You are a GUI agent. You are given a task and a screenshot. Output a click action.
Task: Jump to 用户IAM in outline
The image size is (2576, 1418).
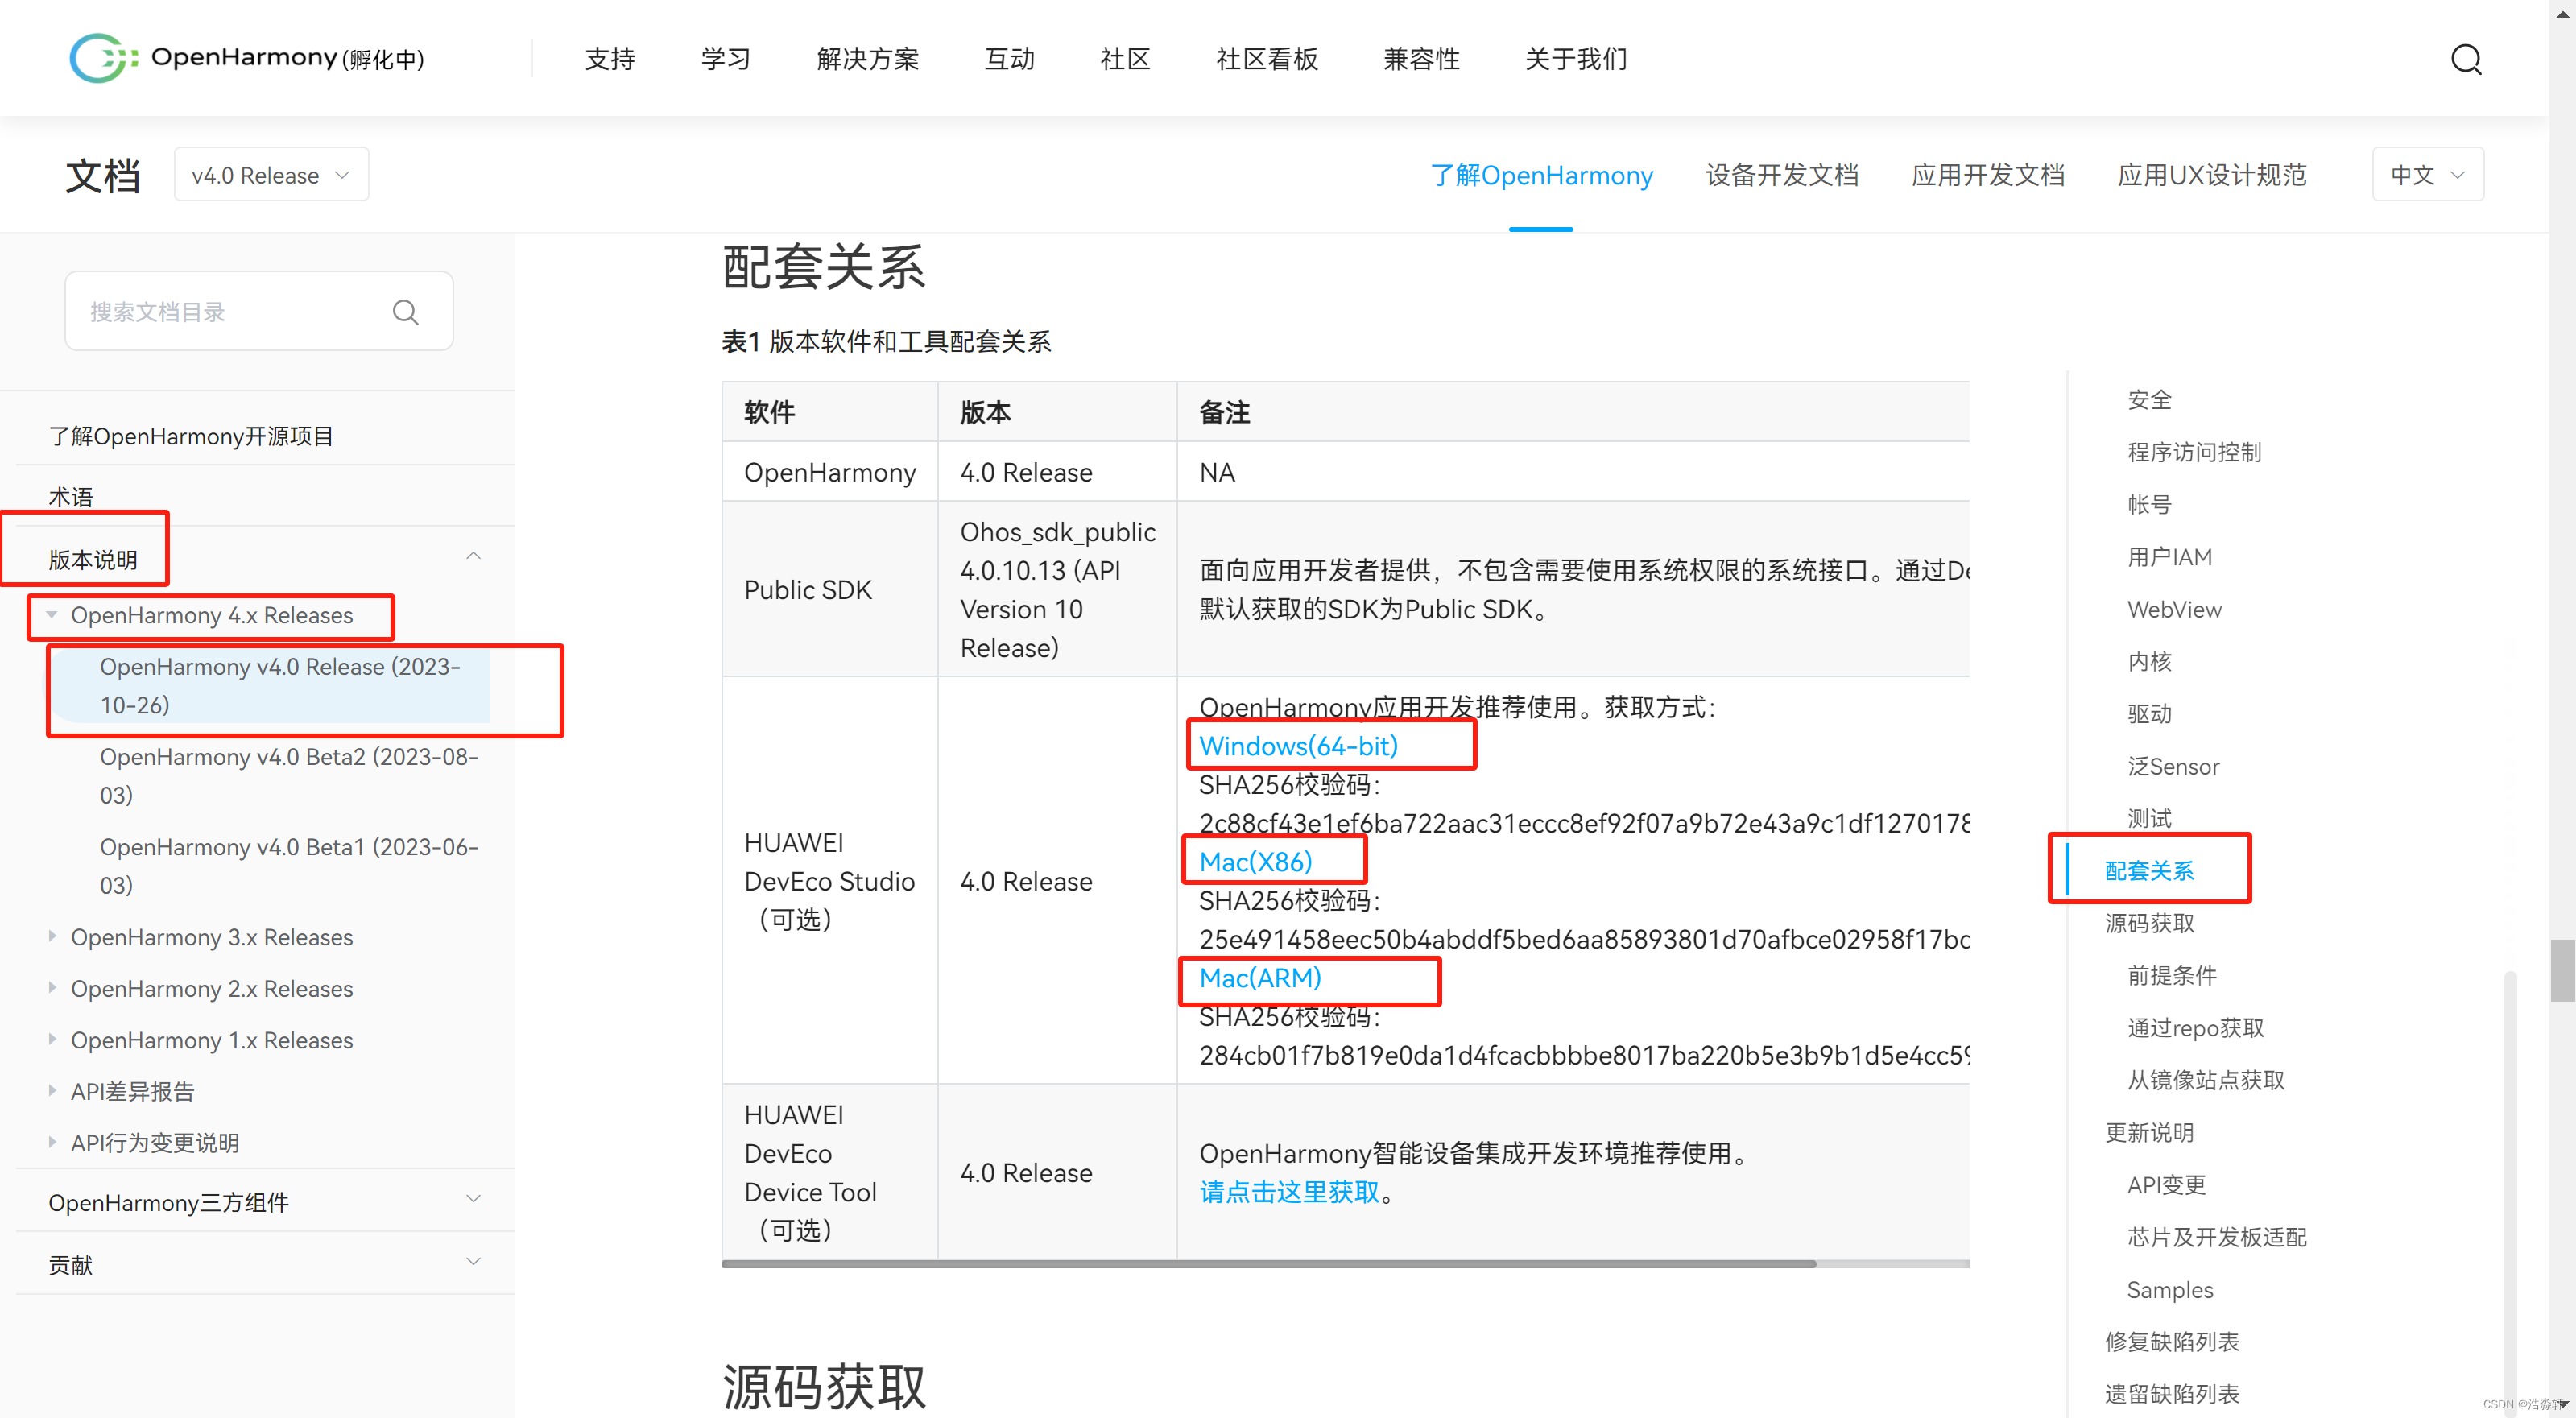click(x=2169, y=557)
